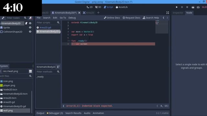Toggle visibility of Sprite node
Viewport: 207px width, 116px height.
point(30,27)
